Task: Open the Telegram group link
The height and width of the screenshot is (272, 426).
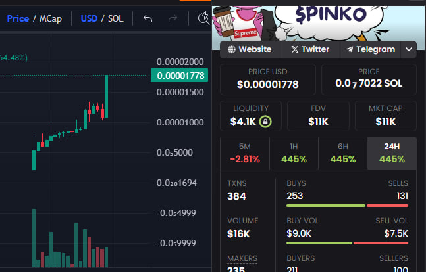Action: tap(371, 49)
